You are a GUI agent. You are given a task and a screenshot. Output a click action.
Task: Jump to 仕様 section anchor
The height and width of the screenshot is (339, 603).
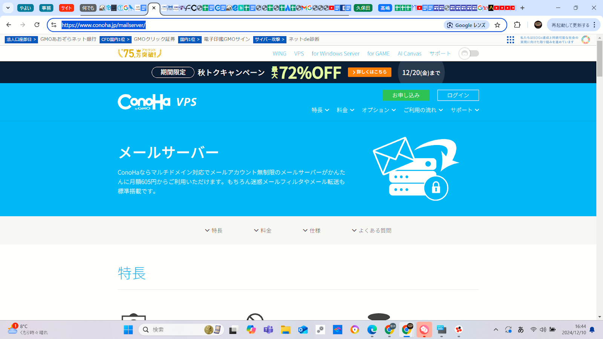312,231
